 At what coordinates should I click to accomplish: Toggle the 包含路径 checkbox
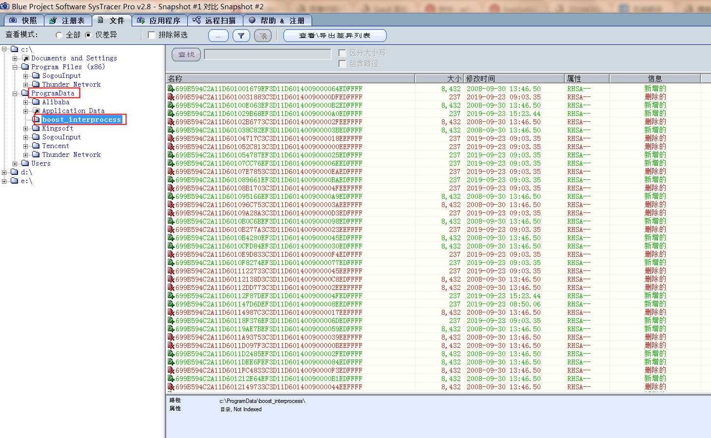342,63
